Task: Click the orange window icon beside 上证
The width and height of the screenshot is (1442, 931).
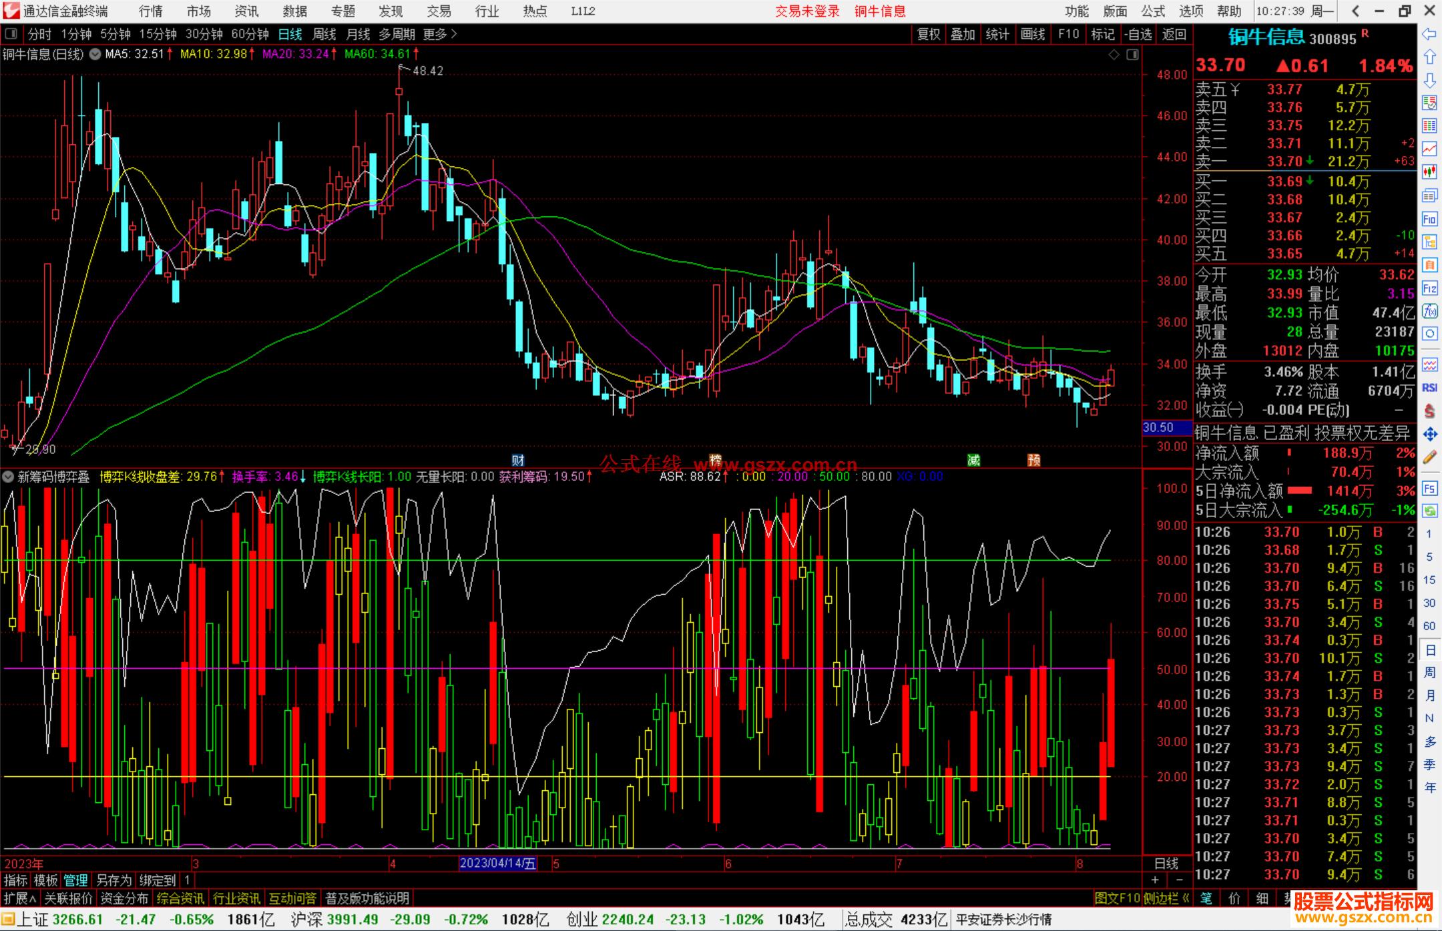Action: (x=7, y=920)
